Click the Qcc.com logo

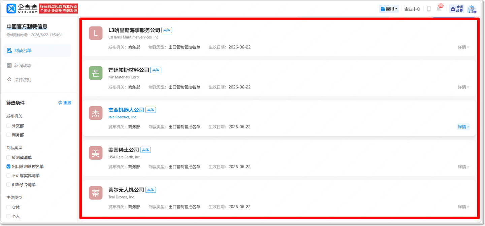coord(22,8)
